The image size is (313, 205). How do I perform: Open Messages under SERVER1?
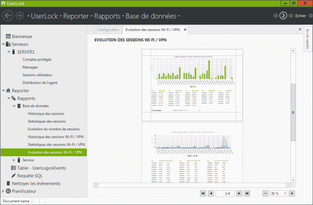tap(30, 67)
